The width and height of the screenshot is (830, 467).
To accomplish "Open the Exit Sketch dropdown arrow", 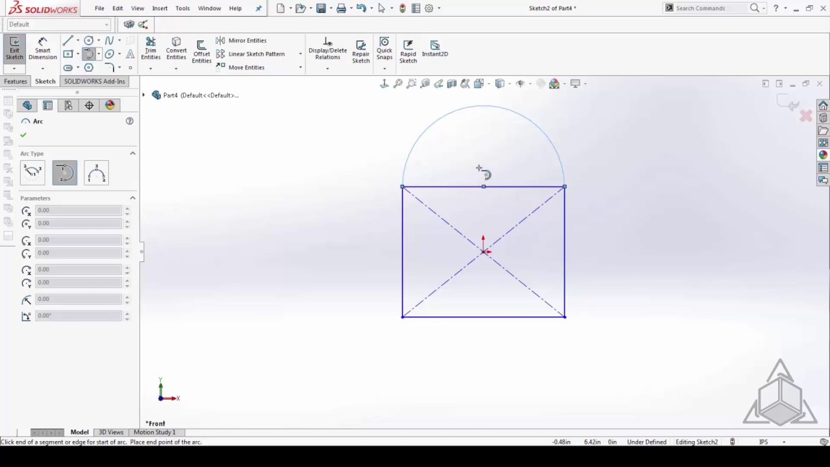I will 14,68.
